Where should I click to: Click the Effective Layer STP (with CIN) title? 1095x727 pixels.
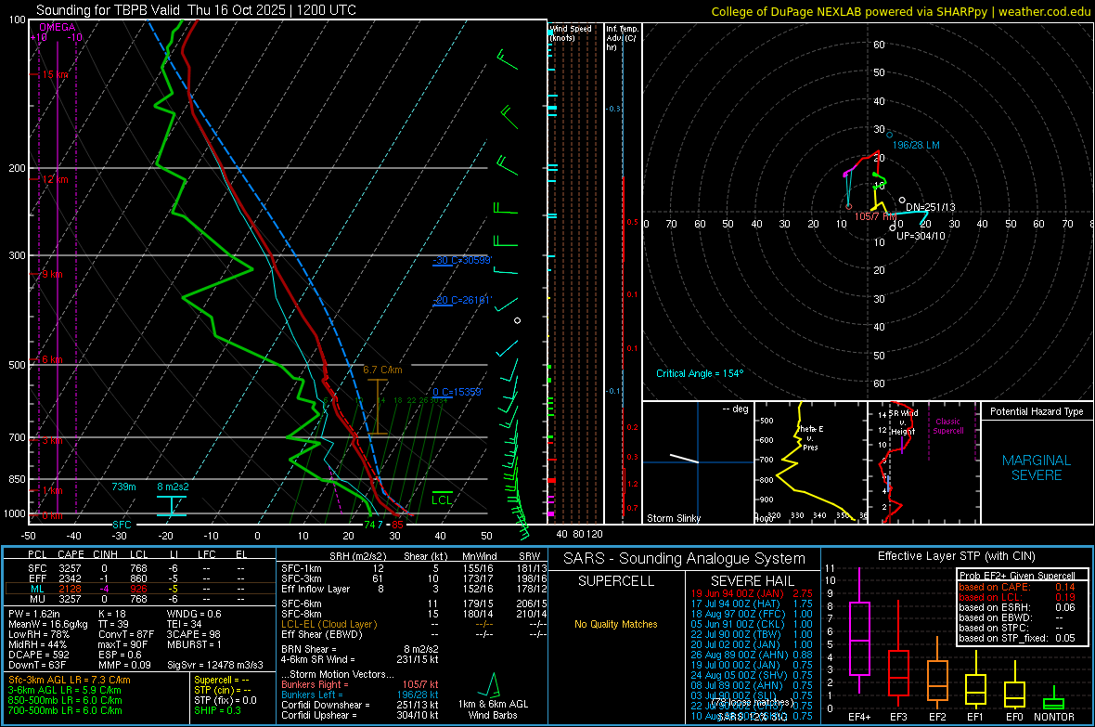(x=956, y=556)
